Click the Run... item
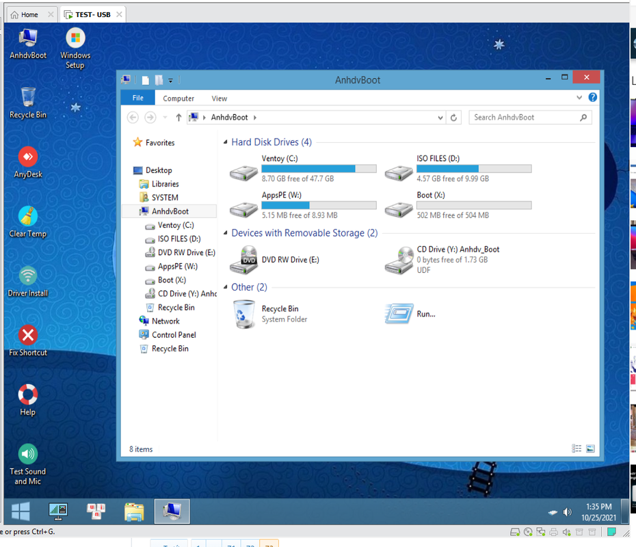This screenshot has width=636, height=547. pos(410,314)
